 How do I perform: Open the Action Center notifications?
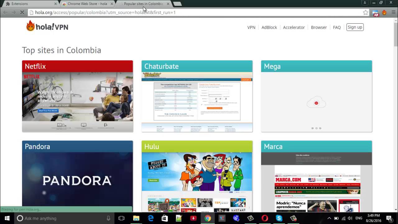389,218
